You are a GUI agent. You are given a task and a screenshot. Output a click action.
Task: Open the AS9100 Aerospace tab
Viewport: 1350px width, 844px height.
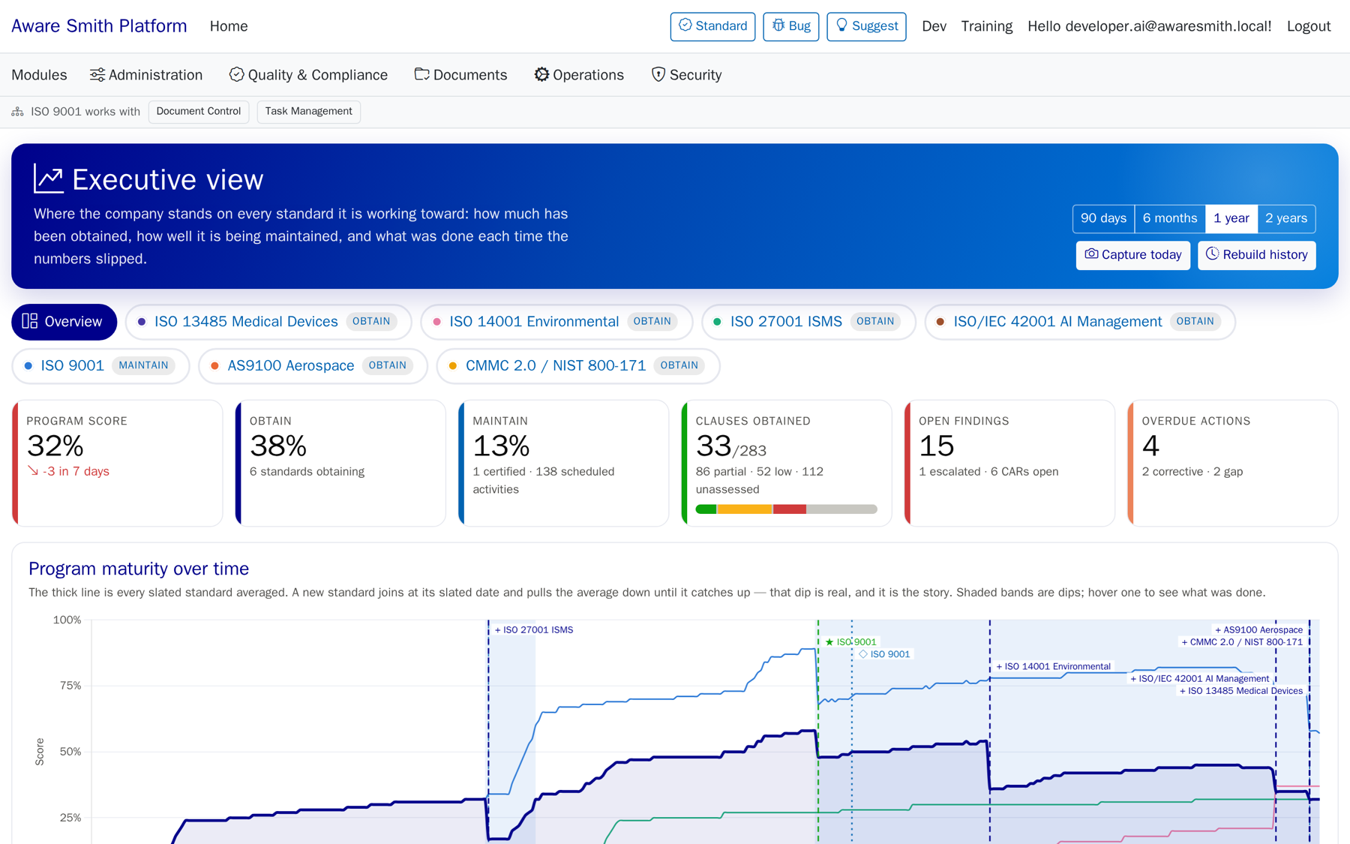point(313,366)
